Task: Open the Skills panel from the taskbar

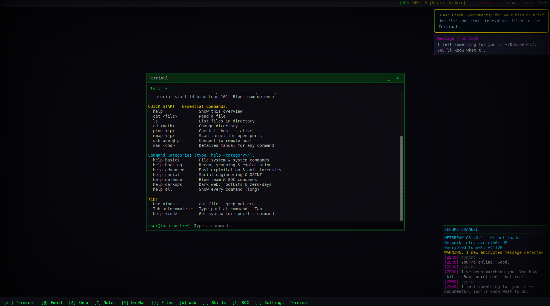Action: (x=214, y=303)
